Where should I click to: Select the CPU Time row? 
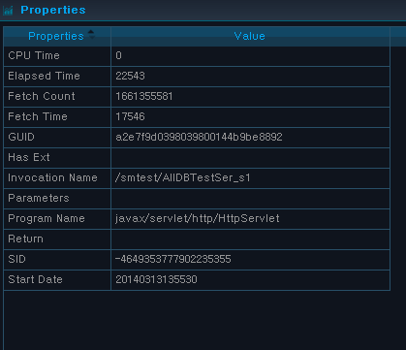pyautogui.click(x=197, y=56)
